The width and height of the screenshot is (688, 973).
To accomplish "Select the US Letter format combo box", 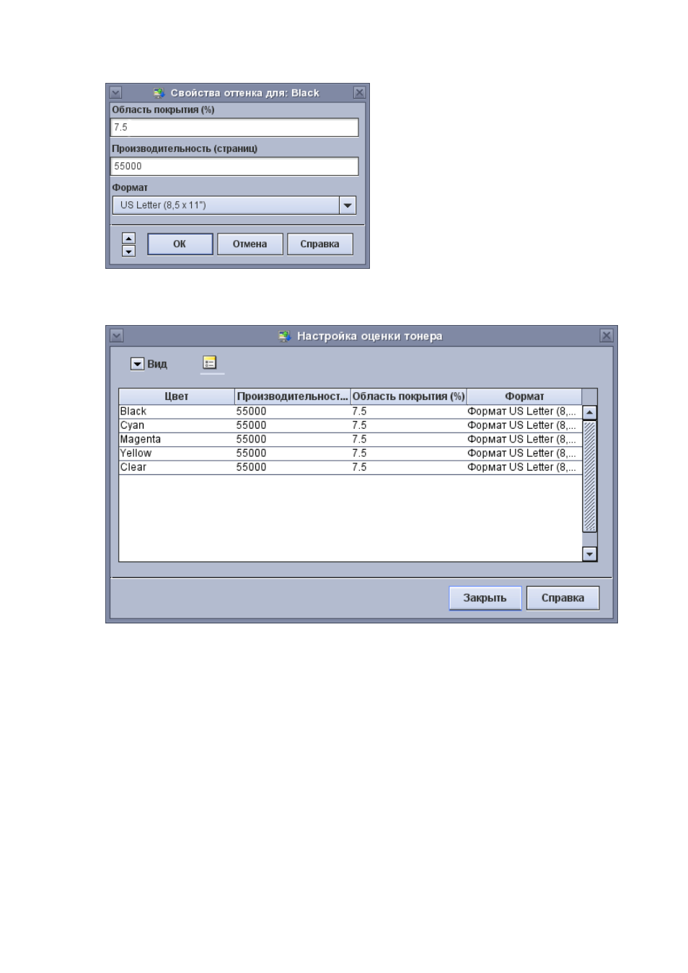I will point(234,205).
